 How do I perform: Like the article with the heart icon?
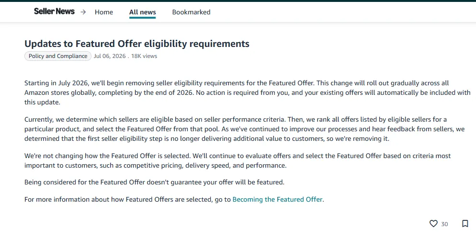[x=433, y=224]
